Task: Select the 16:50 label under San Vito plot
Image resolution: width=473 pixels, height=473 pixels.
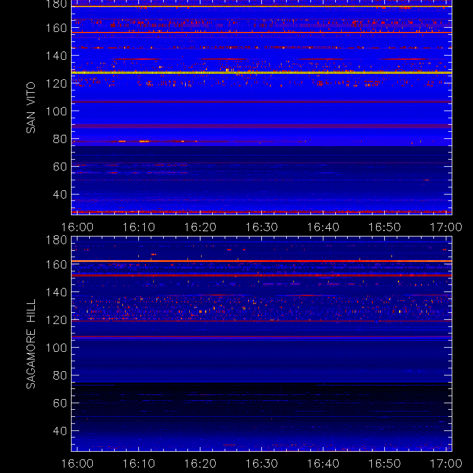Action: (385, 227)
